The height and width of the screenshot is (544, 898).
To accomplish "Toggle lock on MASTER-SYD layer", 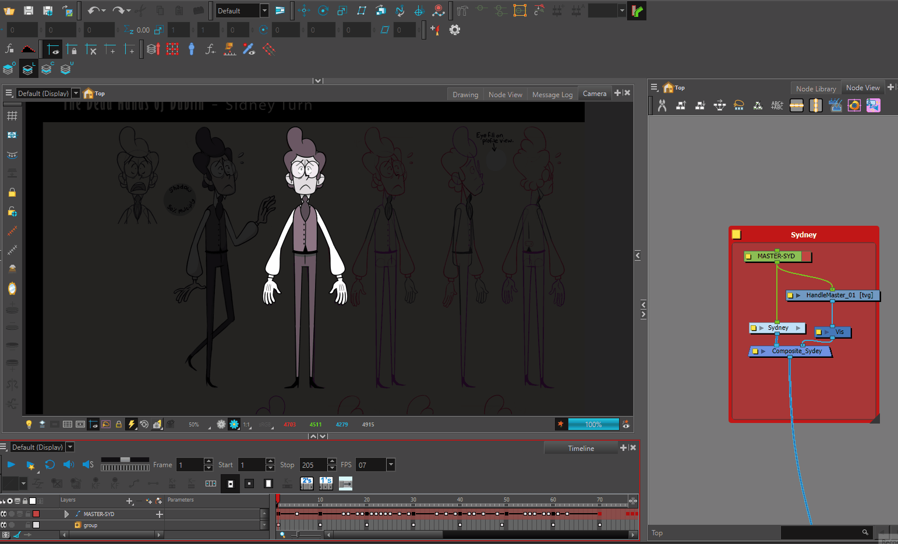I will (x=27, y=514).
